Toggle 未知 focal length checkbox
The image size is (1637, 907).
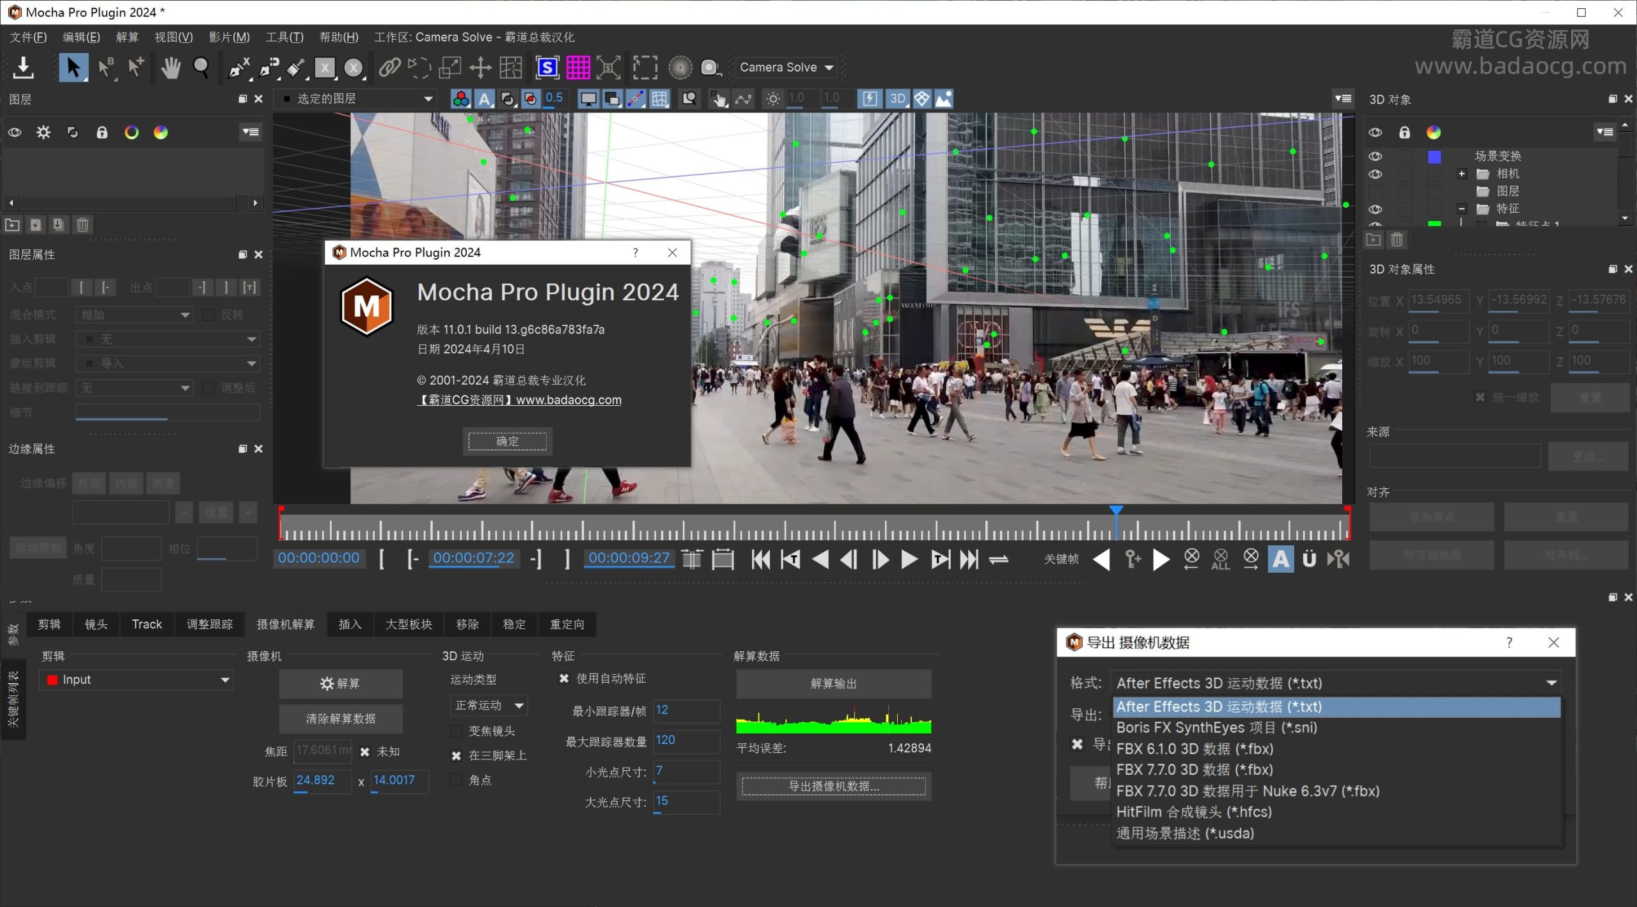364,752
